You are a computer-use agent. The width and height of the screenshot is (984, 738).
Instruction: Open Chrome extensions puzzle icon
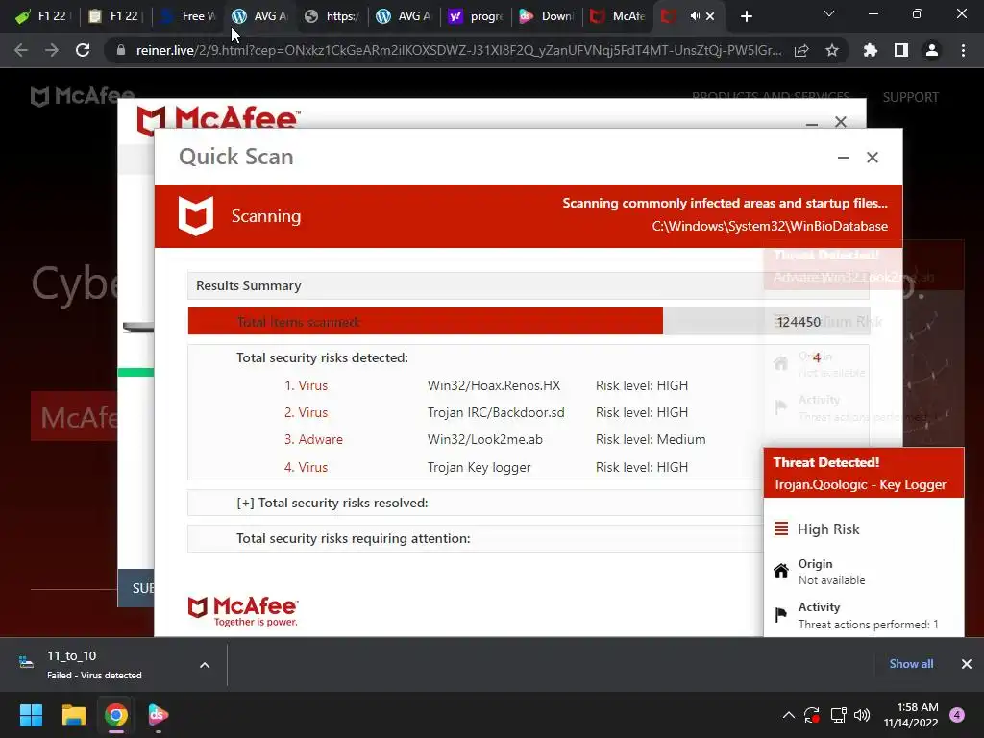point(871,50)
